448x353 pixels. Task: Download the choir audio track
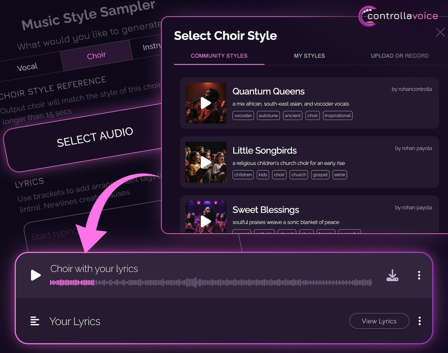tap(392, 275)
